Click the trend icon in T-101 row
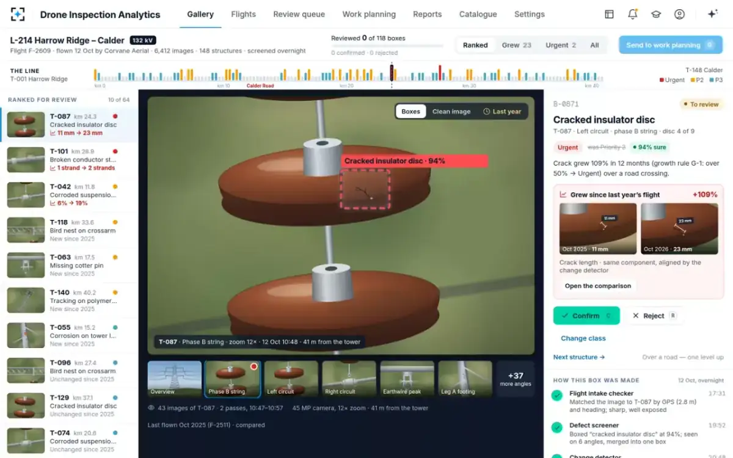The image size is (733, 458). tap(53, 168)
